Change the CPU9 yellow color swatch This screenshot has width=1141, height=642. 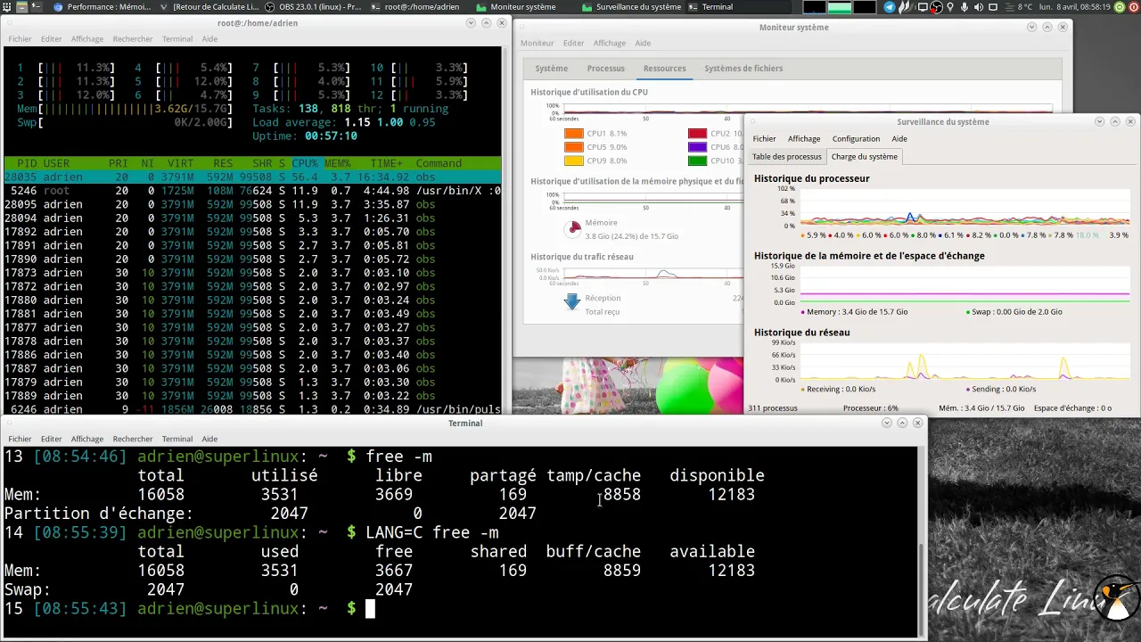573,161
